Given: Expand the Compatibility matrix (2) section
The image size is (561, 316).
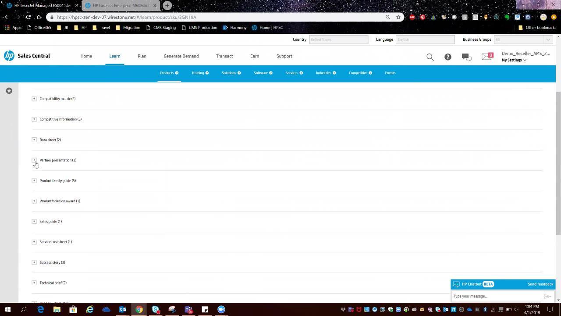Looking at the screenshot, I should click(x=34, y=99).
